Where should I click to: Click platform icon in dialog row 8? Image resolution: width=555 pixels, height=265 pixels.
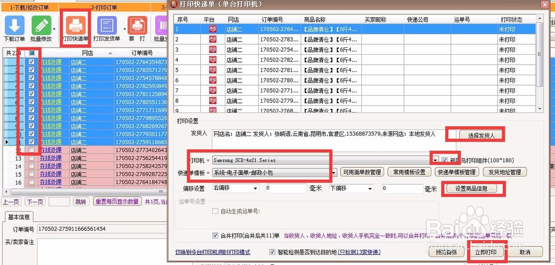(213, 101)
